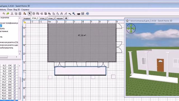179x101 pixels.
Task: Click the down arrow in 3D navigation pad
Action: click(131, 31)
